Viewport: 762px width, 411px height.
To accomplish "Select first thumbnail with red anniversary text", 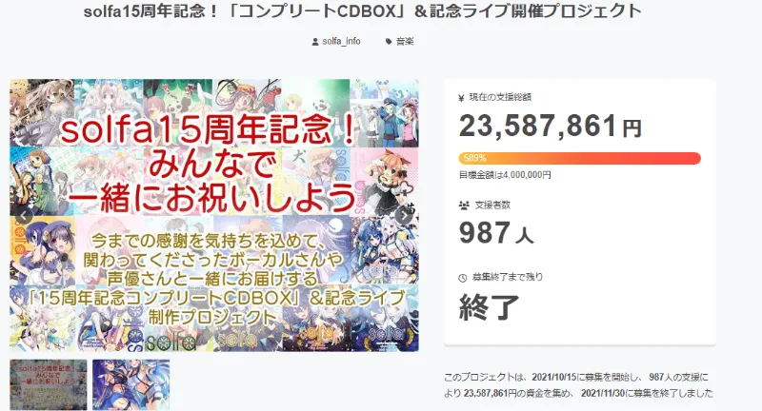I will pyautogui.click(x=49, y=384).
